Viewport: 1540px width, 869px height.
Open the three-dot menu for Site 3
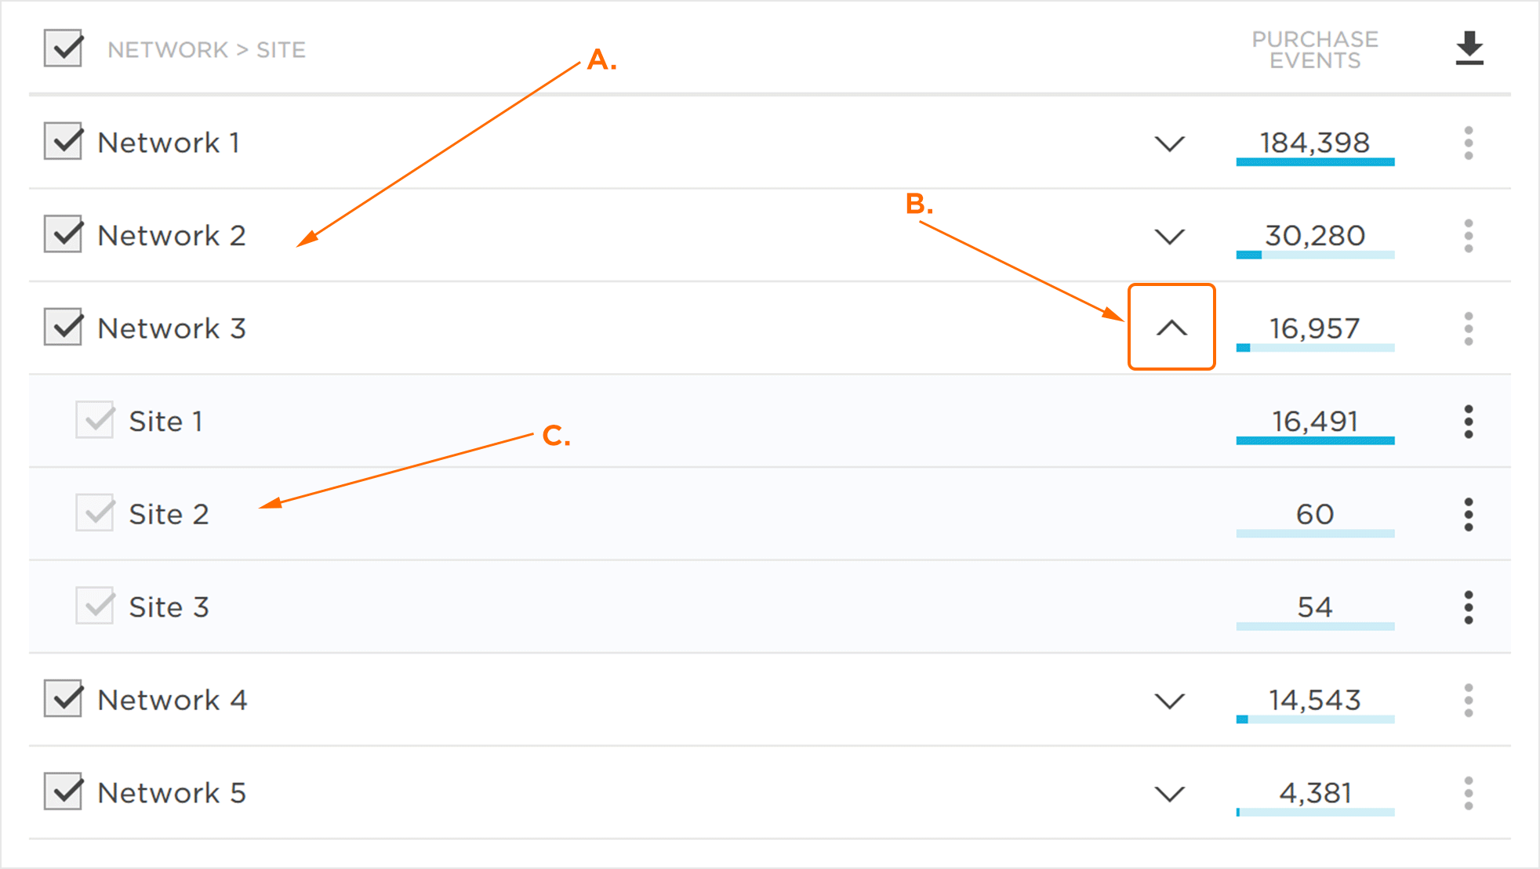[1469, 607]
